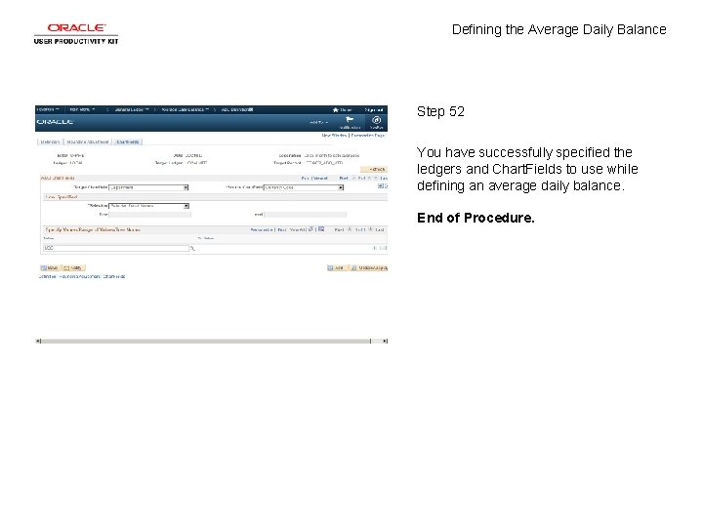Image resolution: width=703 pixels, height=527 pixels.
Task: Click View All in ADB ChartFields header
Action: [320, 178]
